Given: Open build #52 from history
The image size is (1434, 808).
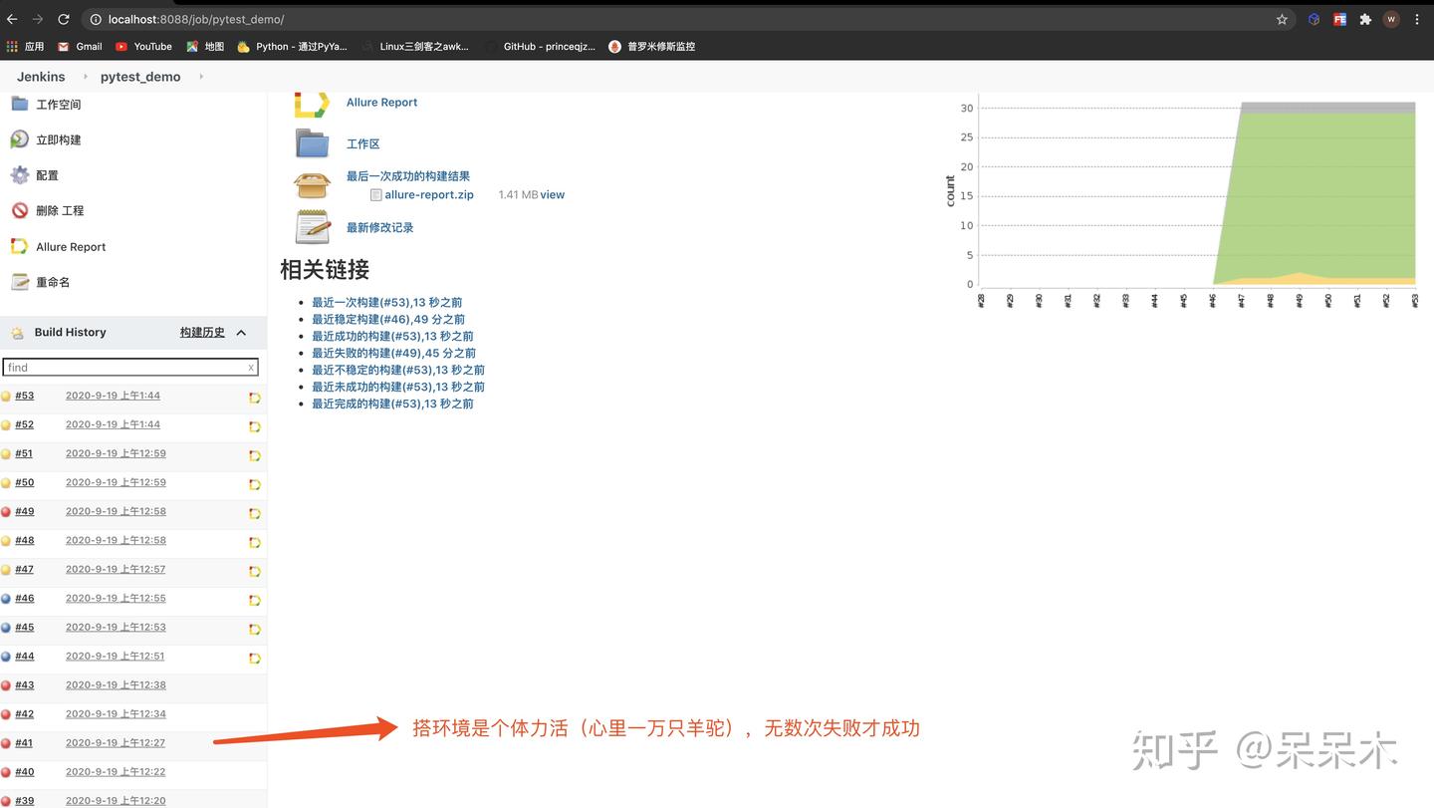Looking at the screenshot, I should tap(24, 424).
